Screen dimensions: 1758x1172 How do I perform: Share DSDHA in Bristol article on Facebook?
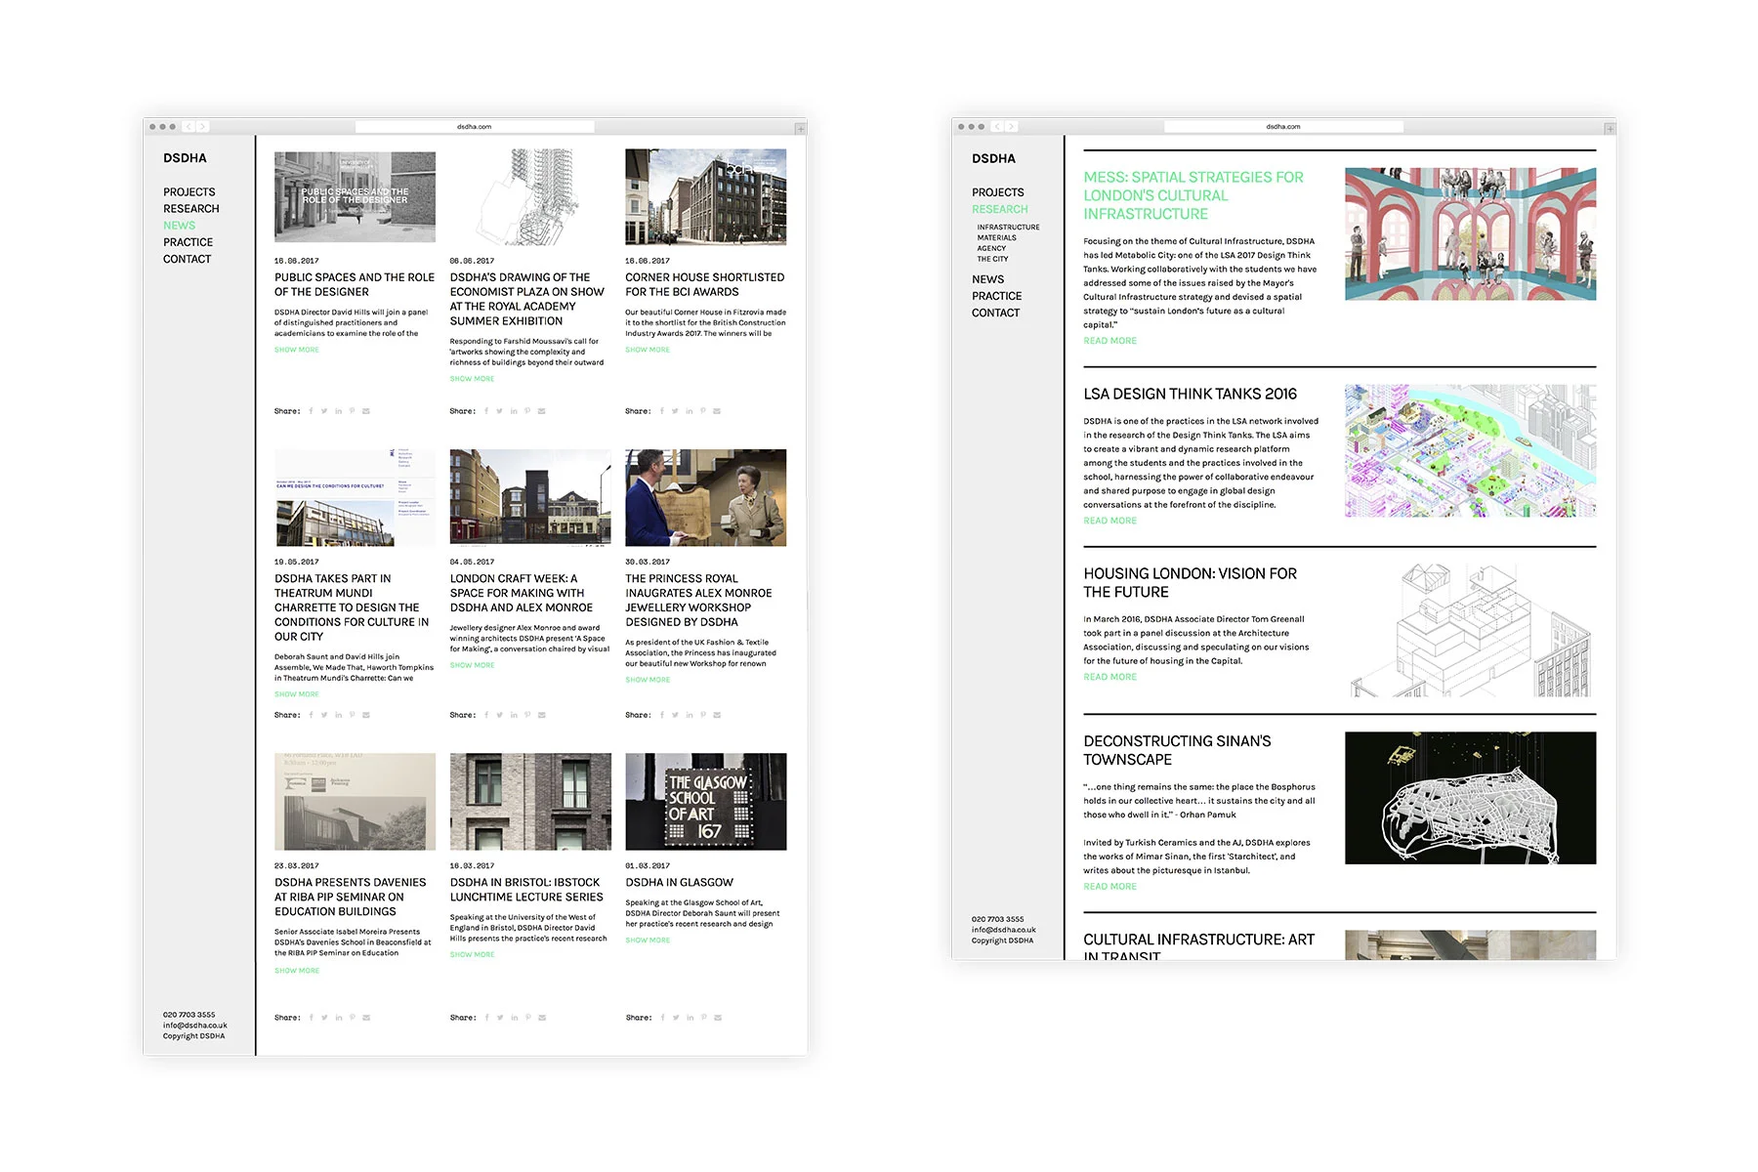(486, 1018)
